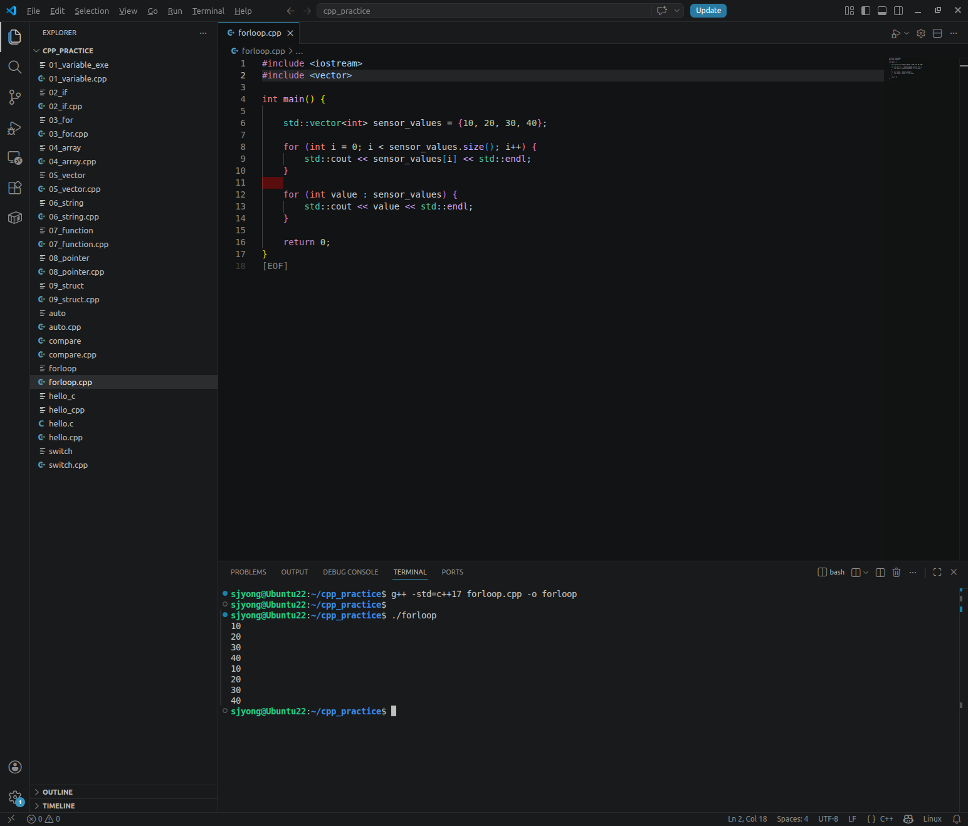Image resolution: width=968 pixels, height=826 pixels.
Task: Click the breadcrumb ellipsis after forloop.cpp
Action: pyautogui.click(x=300, y=51)
